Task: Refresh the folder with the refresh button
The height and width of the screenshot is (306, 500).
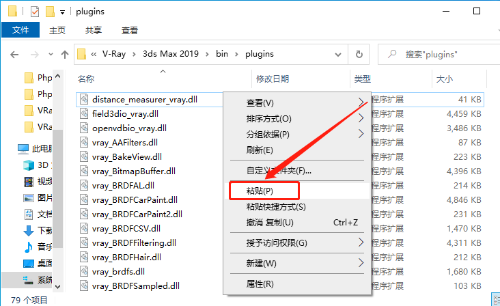Action: [359, 55]
